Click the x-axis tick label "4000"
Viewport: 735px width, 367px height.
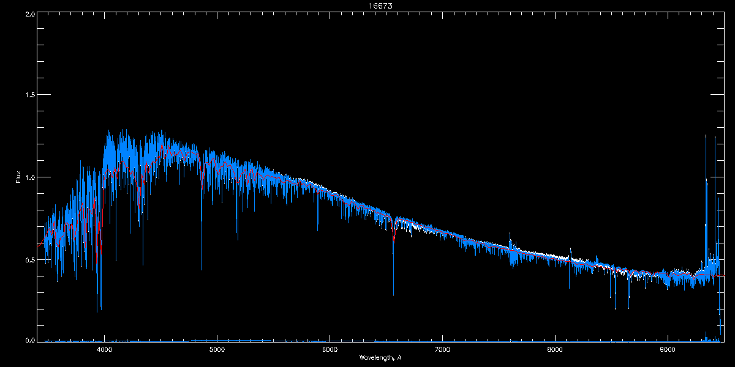click(x=105, y=349)
